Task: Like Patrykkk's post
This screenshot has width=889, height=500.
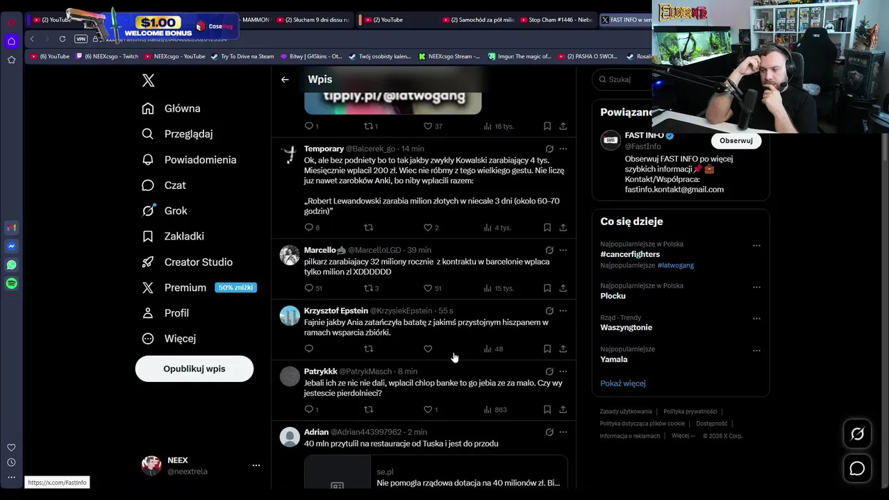Action: tap(428, 410)
